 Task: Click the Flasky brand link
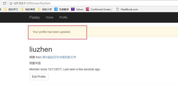(x=34, y=18)
